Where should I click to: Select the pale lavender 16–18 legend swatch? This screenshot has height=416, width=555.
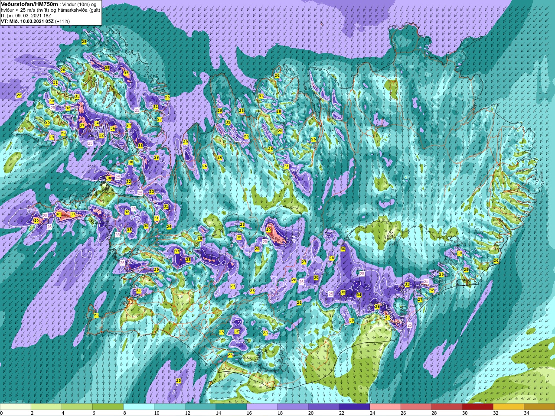click(262, 407)
